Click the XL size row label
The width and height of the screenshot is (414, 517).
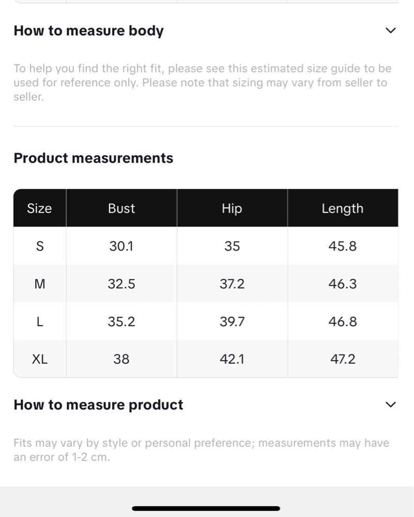[40, 359]
